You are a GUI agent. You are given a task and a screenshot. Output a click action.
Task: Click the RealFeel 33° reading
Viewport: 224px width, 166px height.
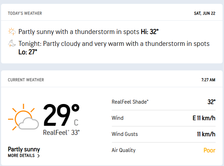point(61,132)
